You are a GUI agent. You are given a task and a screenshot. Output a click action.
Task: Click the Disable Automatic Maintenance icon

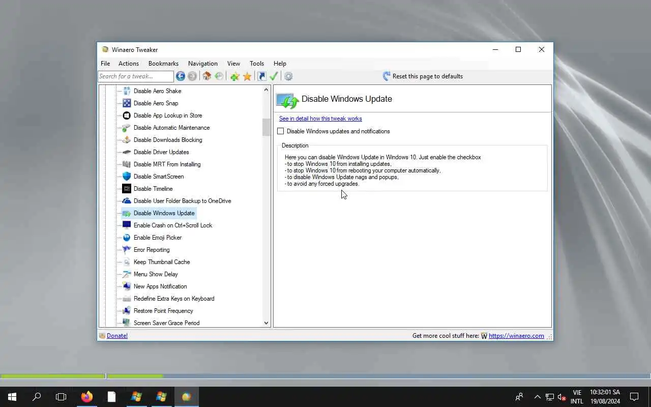pos(127,128)
